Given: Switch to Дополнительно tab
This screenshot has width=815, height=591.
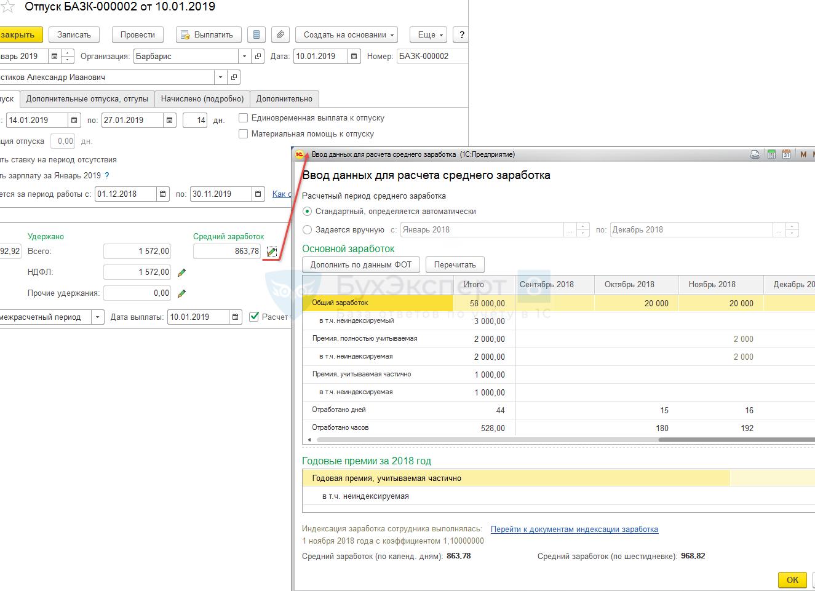Looking at the screenshot, I should click(x=284, y=98).
